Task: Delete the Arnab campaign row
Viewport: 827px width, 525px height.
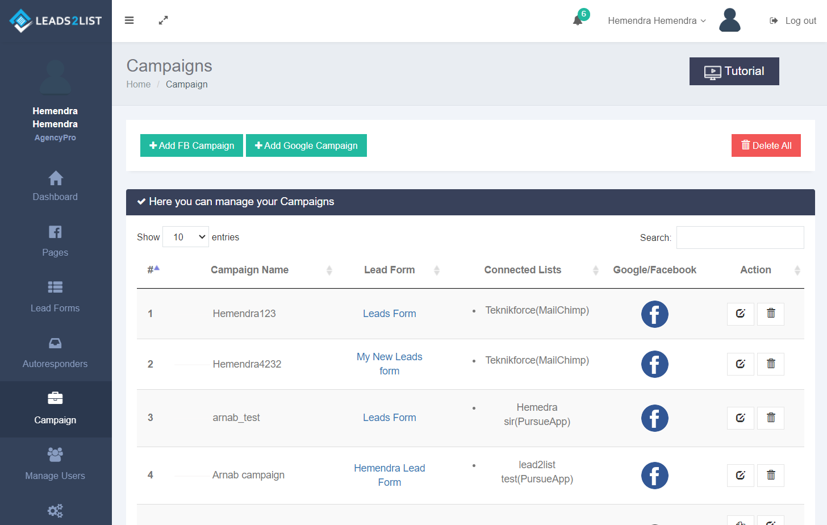Action: (x=771, y=476)
